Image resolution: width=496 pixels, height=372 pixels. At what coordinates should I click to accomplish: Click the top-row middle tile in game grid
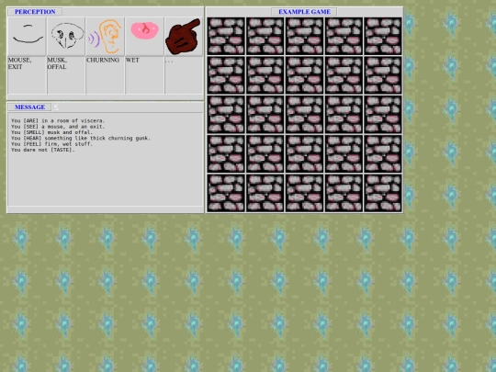pos(304,36)
